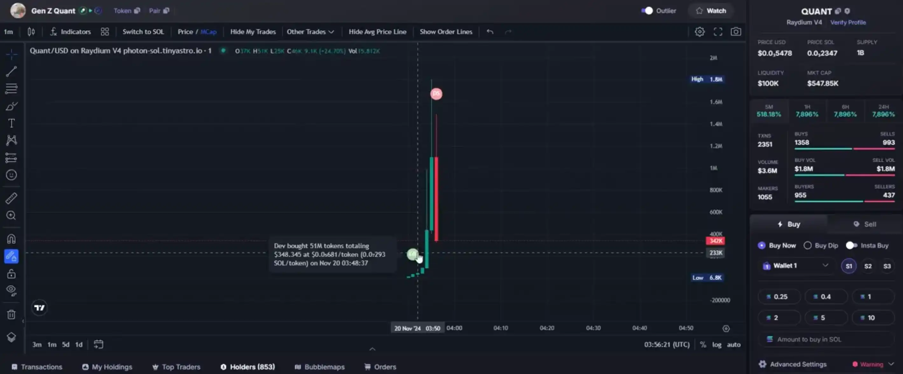The height and width of the screenshot is (374, 903).
Task: Click the Buy Now button
Action: tap(776, 246)
